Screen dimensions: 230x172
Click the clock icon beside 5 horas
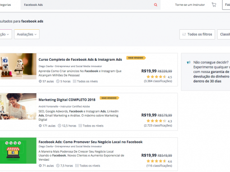coord(58,81)
